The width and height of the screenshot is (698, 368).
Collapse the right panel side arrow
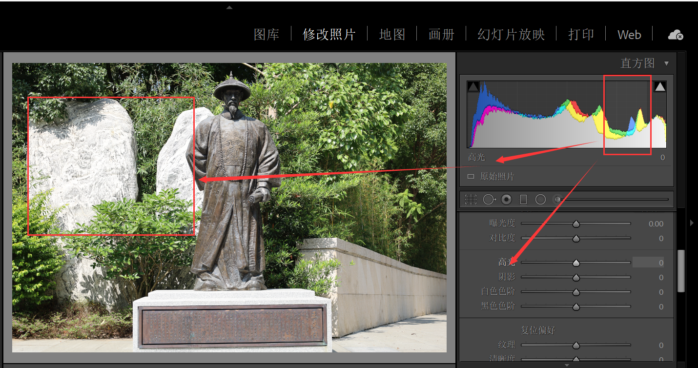(x=692, y=223)
